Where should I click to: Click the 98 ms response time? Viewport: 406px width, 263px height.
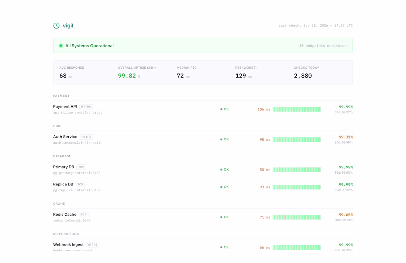tap(265, 140)
